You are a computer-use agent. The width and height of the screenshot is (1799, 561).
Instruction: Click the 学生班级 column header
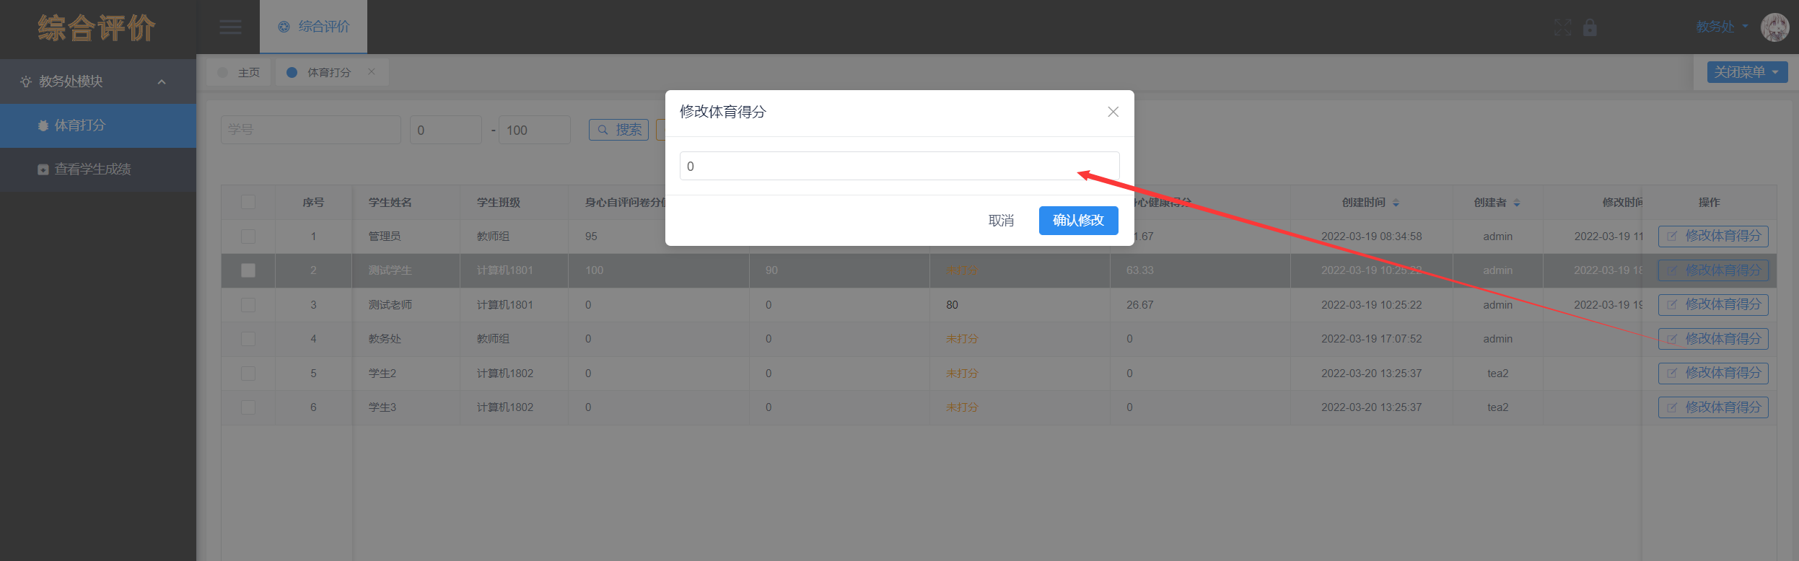(498, 203)
